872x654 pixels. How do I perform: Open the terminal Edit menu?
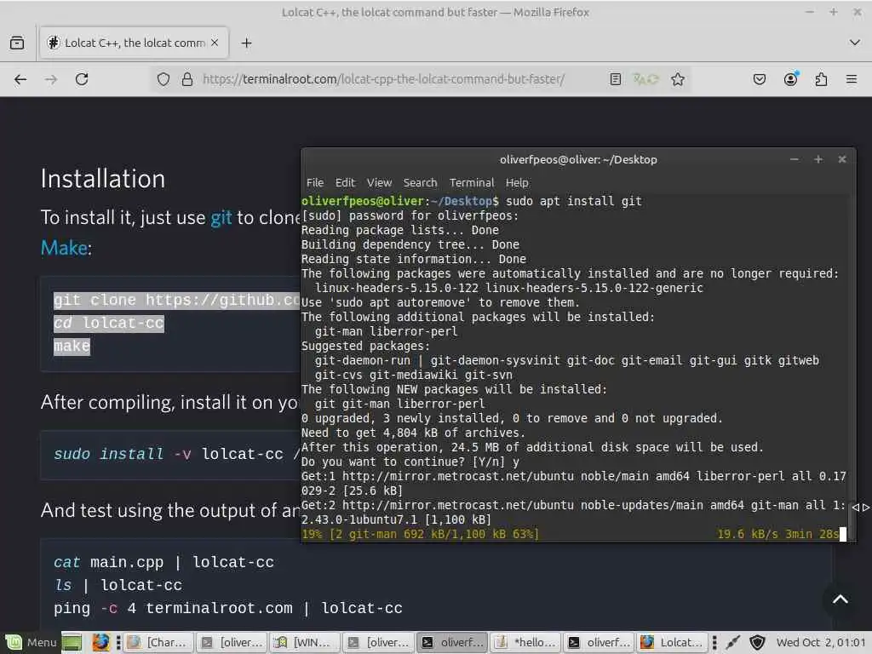pos(345,182)
